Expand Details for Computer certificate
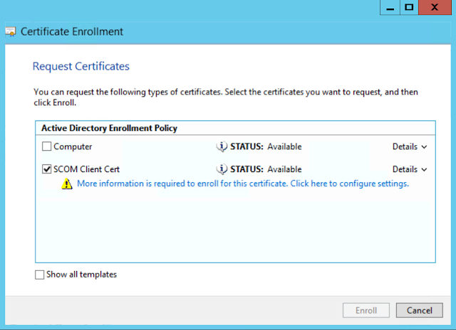 pos(409,147)
